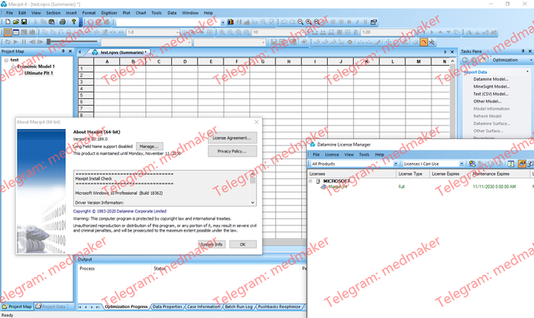The width and height of the screenshot is (534, 318).
Task: Open the MineSight Model import link
Action: click(x=491, y=87)
